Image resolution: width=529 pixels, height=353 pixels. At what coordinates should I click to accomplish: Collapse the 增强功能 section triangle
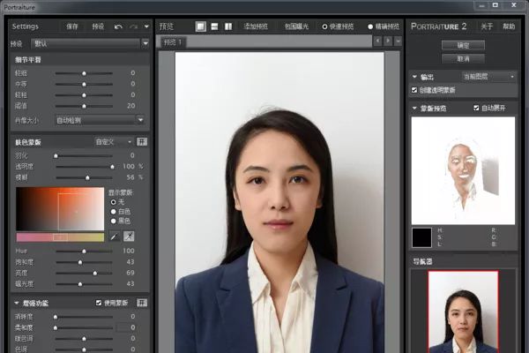tap(17, 303)
